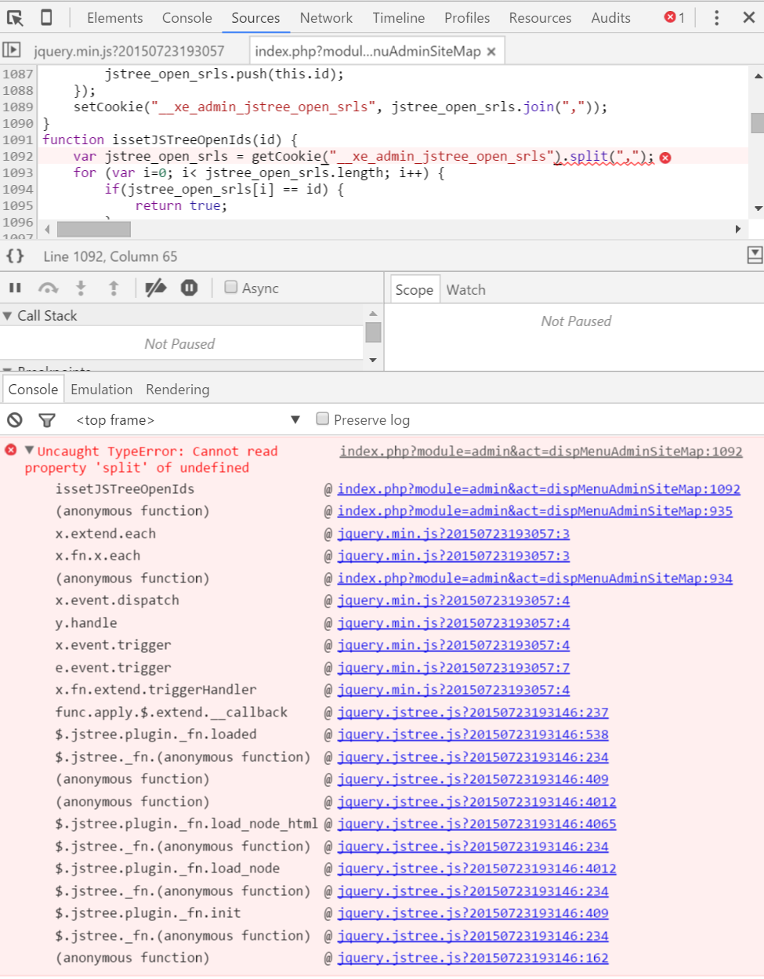The height and width of the screenshot is (979, 764).
Task: Open the Watch tab
Action: (465, 290)
